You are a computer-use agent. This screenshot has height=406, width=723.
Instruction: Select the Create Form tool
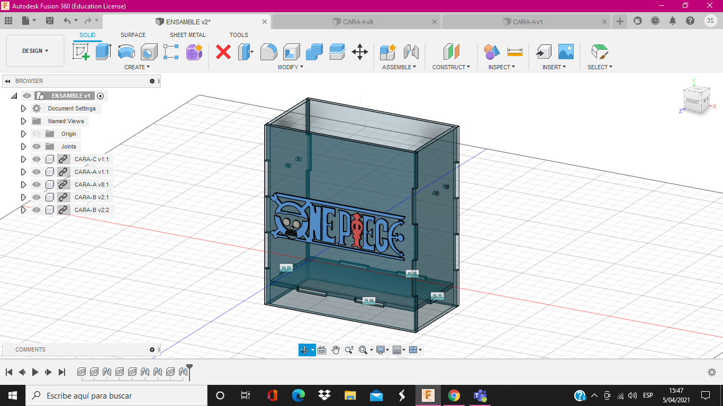(194, 52)
